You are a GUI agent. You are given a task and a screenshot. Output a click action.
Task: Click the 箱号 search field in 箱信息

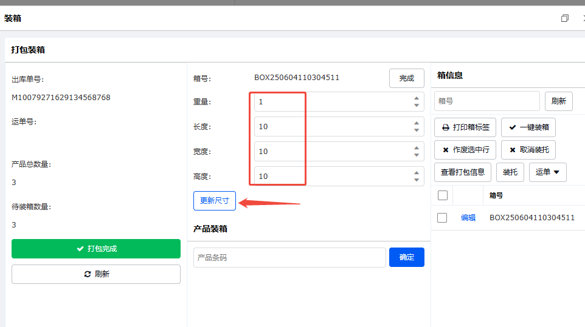487,101
